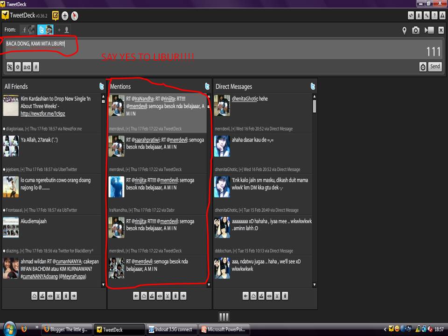448x336 pixels.
Task: Delete Direct Messages column via trash icon
Action: 285,296
